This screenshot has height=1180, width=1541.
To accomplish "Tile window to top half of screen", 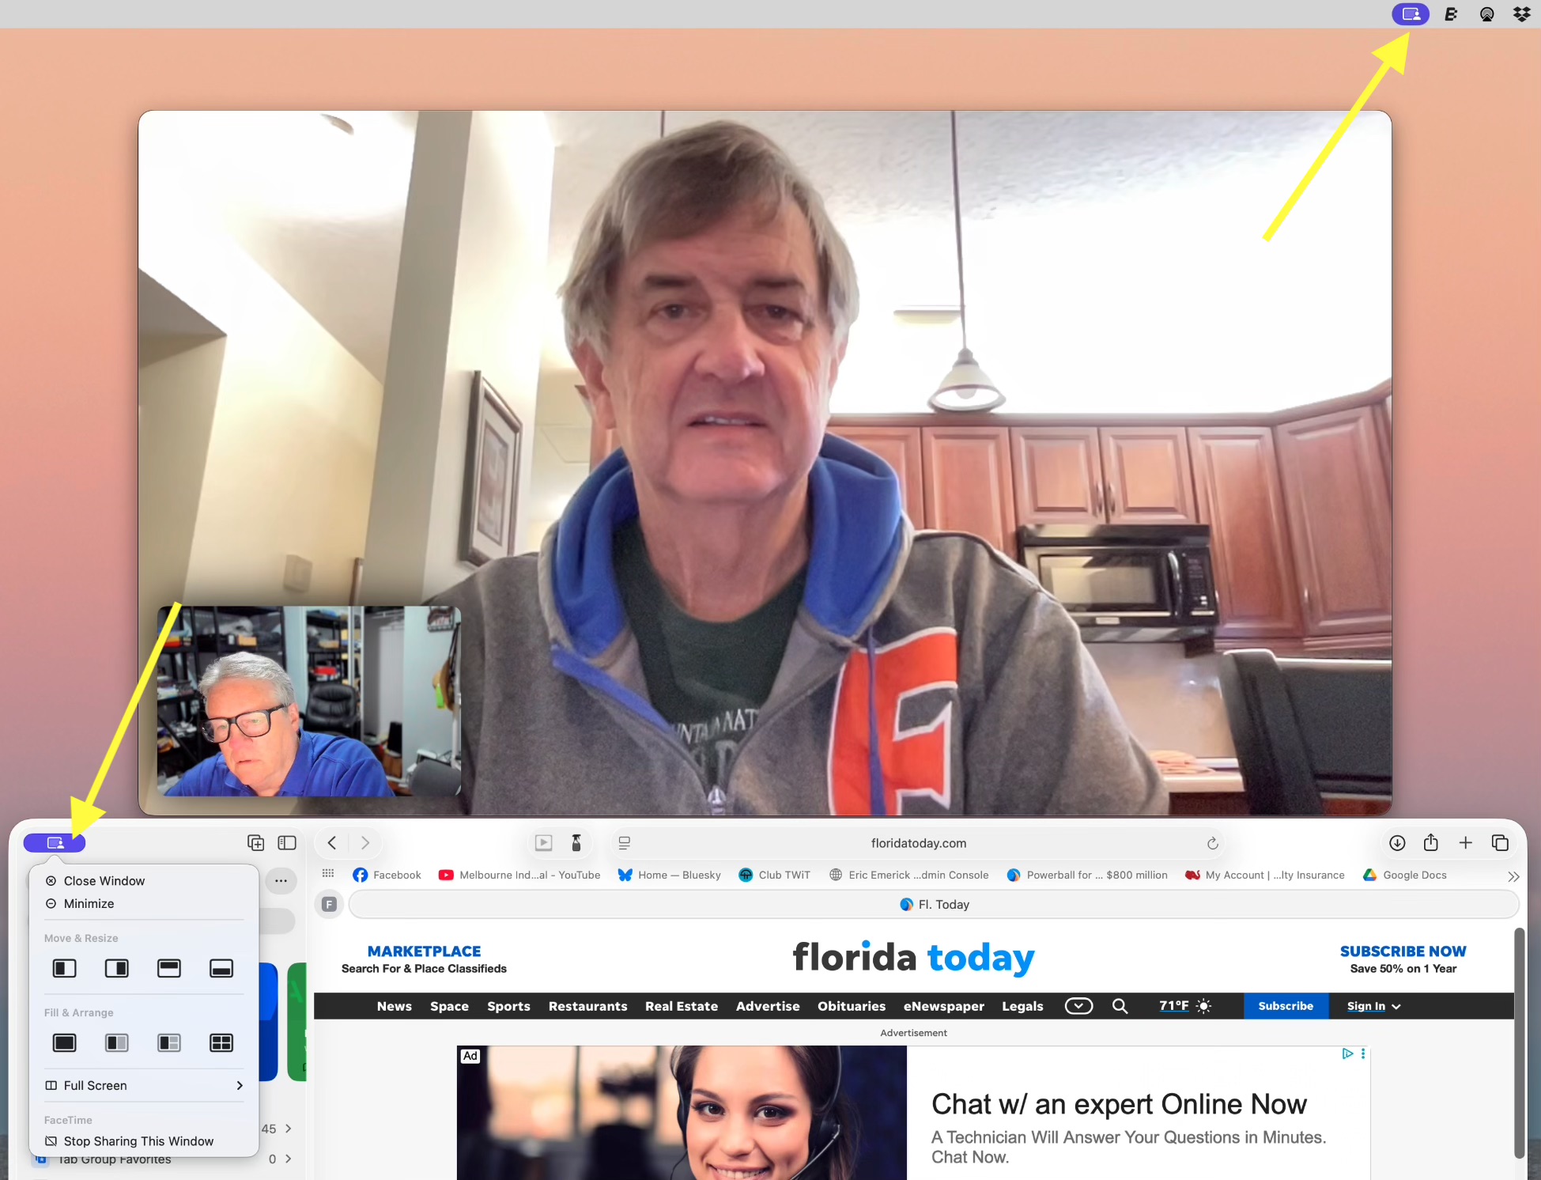I will pyautogui.click(x=168, y=968).
